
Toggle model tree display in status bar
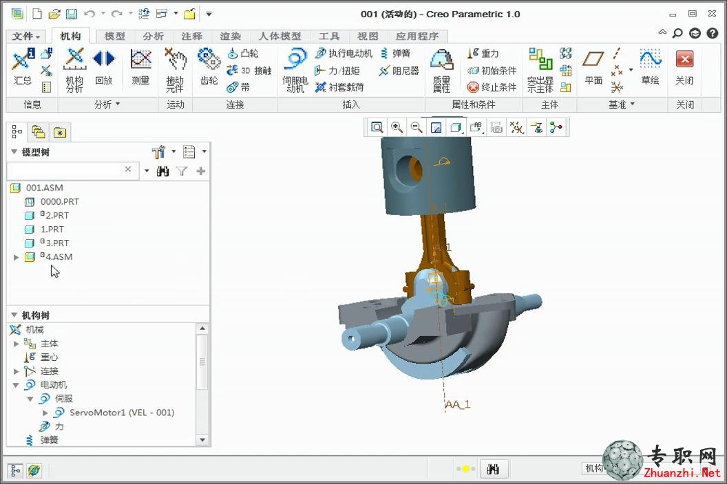[15, 471]
